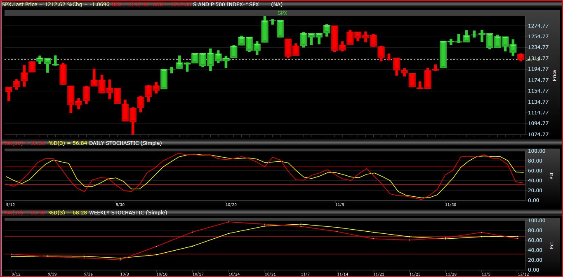Click the 10/10 date on weekly axis
This screenshot has height=277, width=563.
[x=162, y=274]
